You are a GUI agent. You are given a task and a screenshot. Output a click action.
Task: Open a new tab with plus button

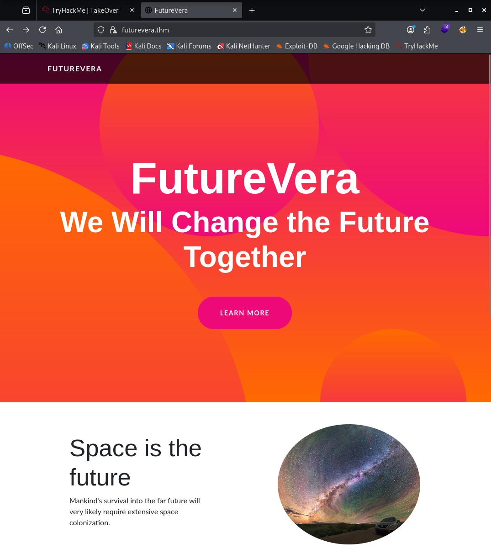pyautogui.click(x=252, y=10)
